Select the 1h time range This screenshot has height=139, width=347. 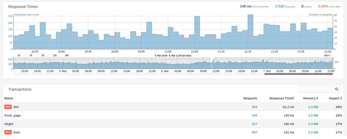(19, 55)
